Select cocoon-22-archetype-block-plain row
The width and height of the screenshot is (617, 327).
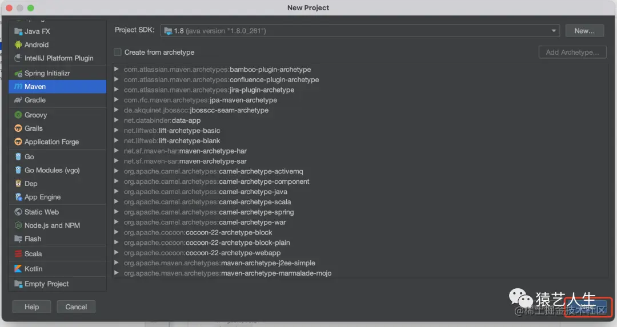(x=360, y=243)
